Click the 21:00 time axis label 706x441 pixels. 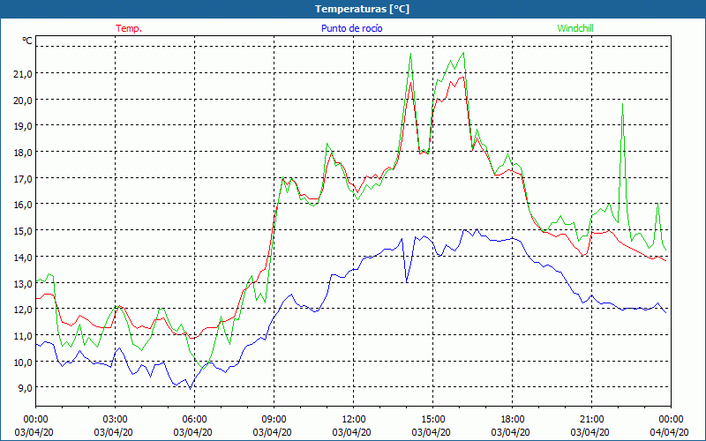[x=591, y=420]
